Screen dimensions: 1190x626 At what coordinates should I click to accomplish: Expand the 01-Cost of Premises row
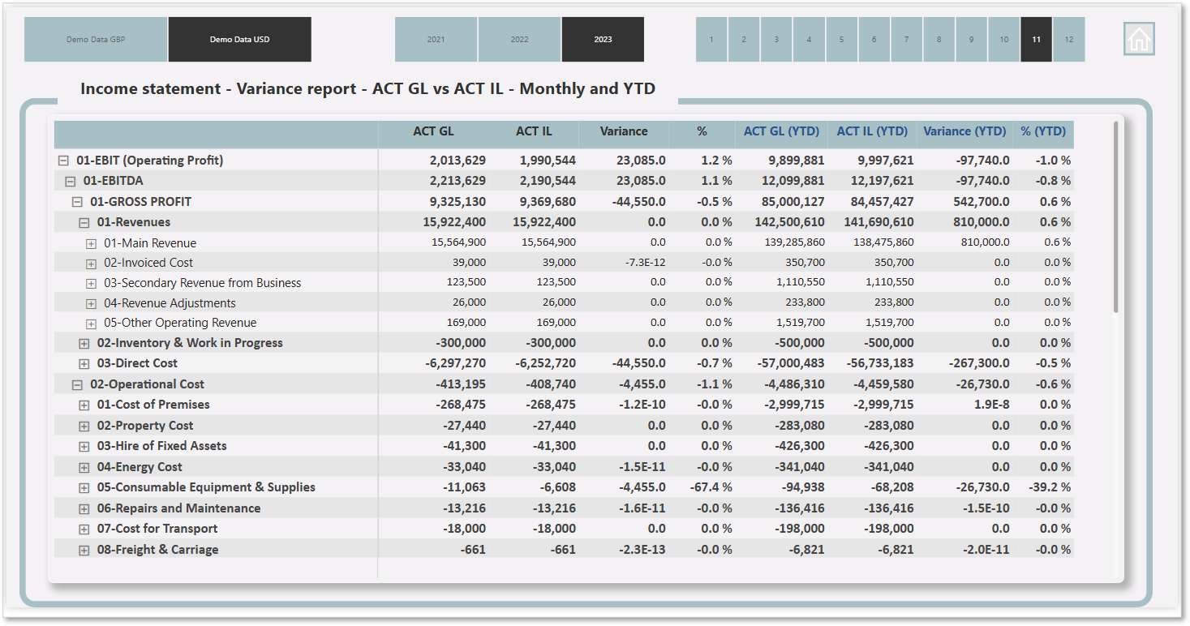(x=84, y=405)
